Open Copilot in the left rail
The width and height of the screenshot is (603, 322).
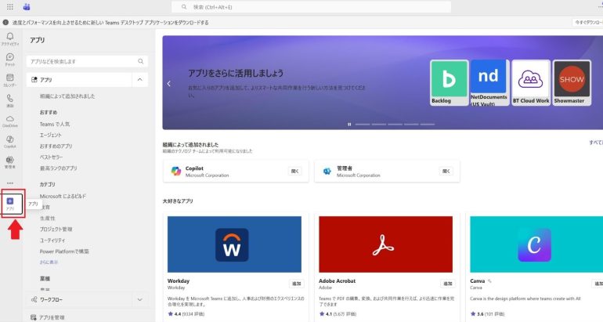pyautogui.click(x=10, y=141)
